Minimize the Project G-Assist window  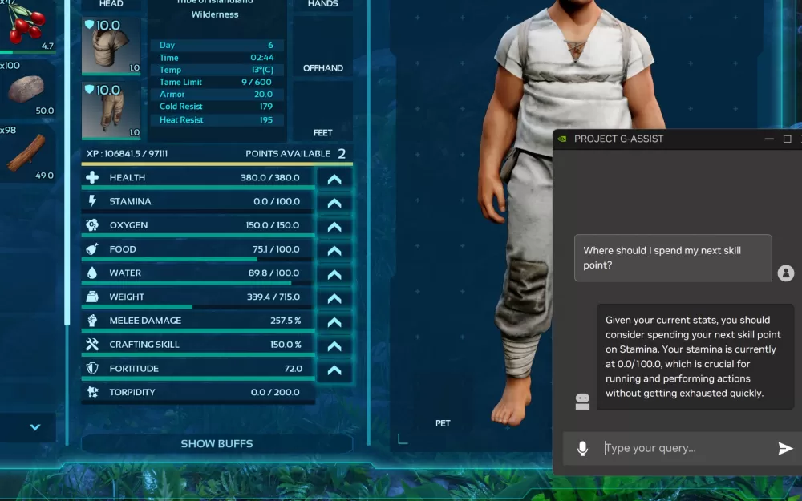tap(769, 139)
